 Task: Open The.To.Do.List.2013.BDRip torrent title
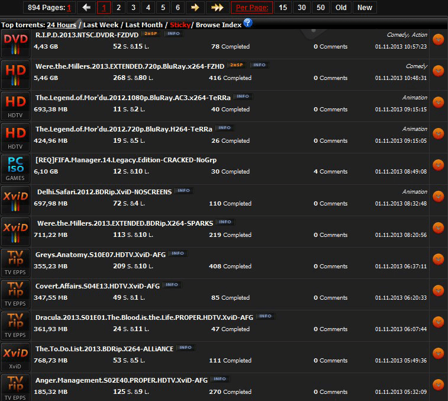[104, 349]
